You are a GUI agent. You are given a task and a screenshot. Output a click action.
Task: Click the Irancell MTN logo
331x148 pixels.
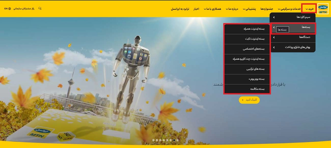[x=323, y=8]
